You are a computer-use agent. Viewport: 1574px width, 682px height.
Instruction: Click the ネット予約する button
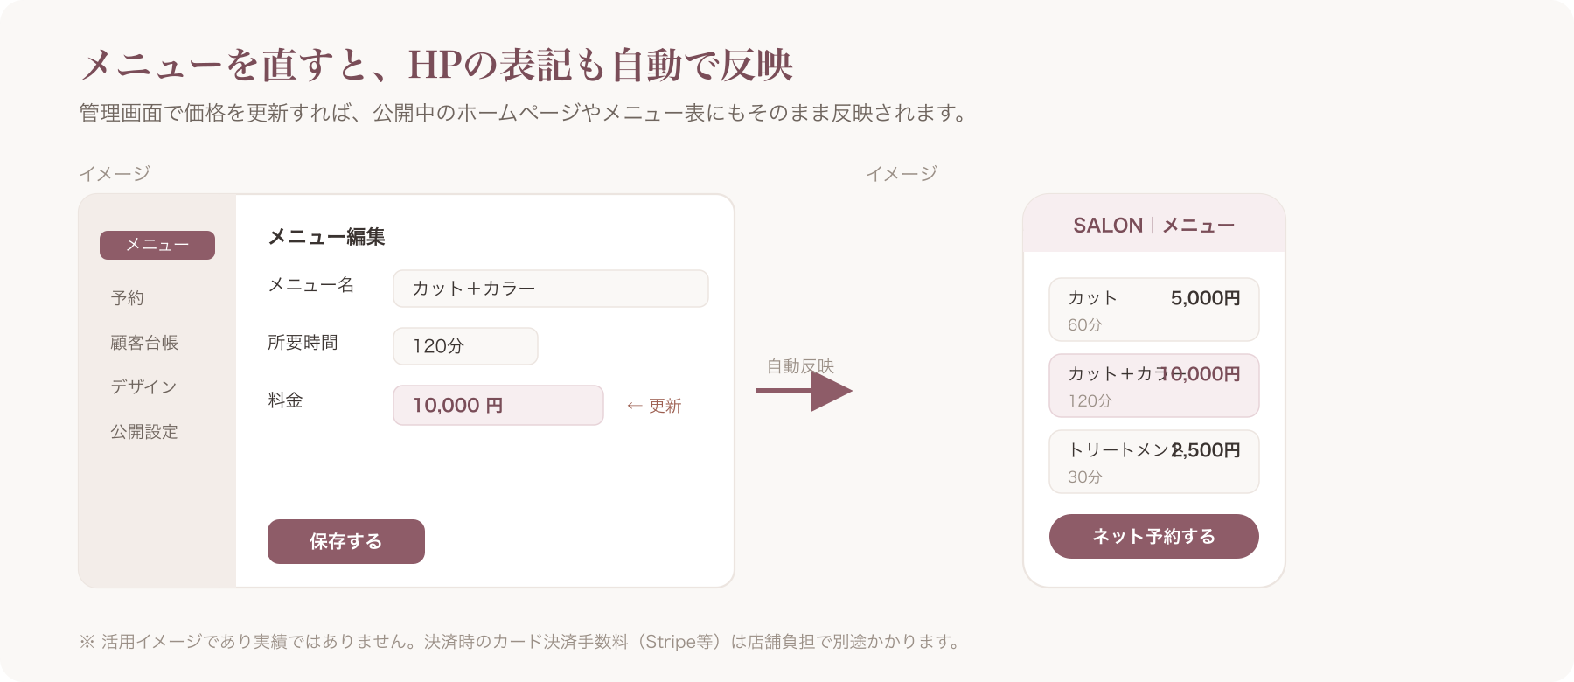point(1154,536)
